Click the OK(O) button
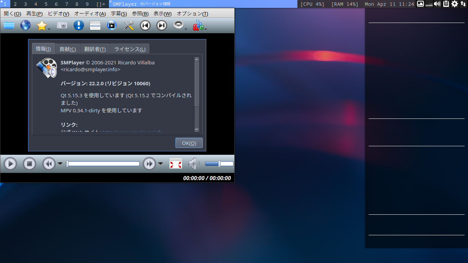 (189, 143)
